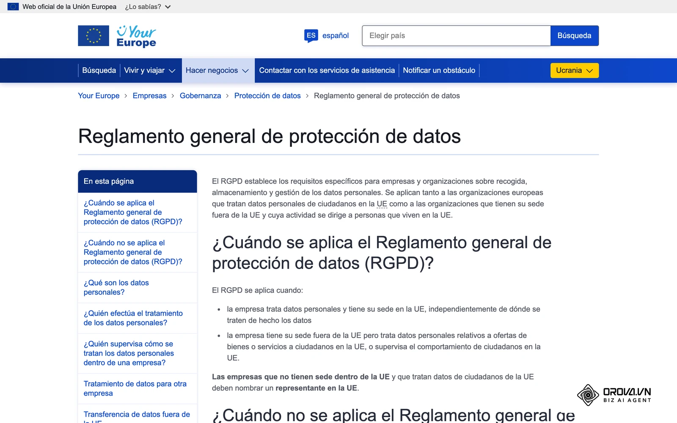Jump to ¿Cuándo se aplica el Reglamento section
This screenshot has width=677, height=423.
[133, 212]
